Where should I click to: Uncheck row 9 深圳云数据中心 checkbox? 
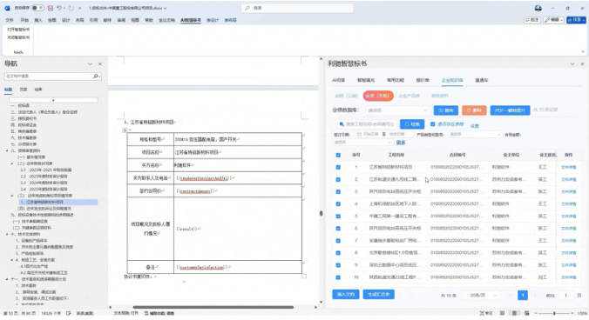[x=338, y=265]
